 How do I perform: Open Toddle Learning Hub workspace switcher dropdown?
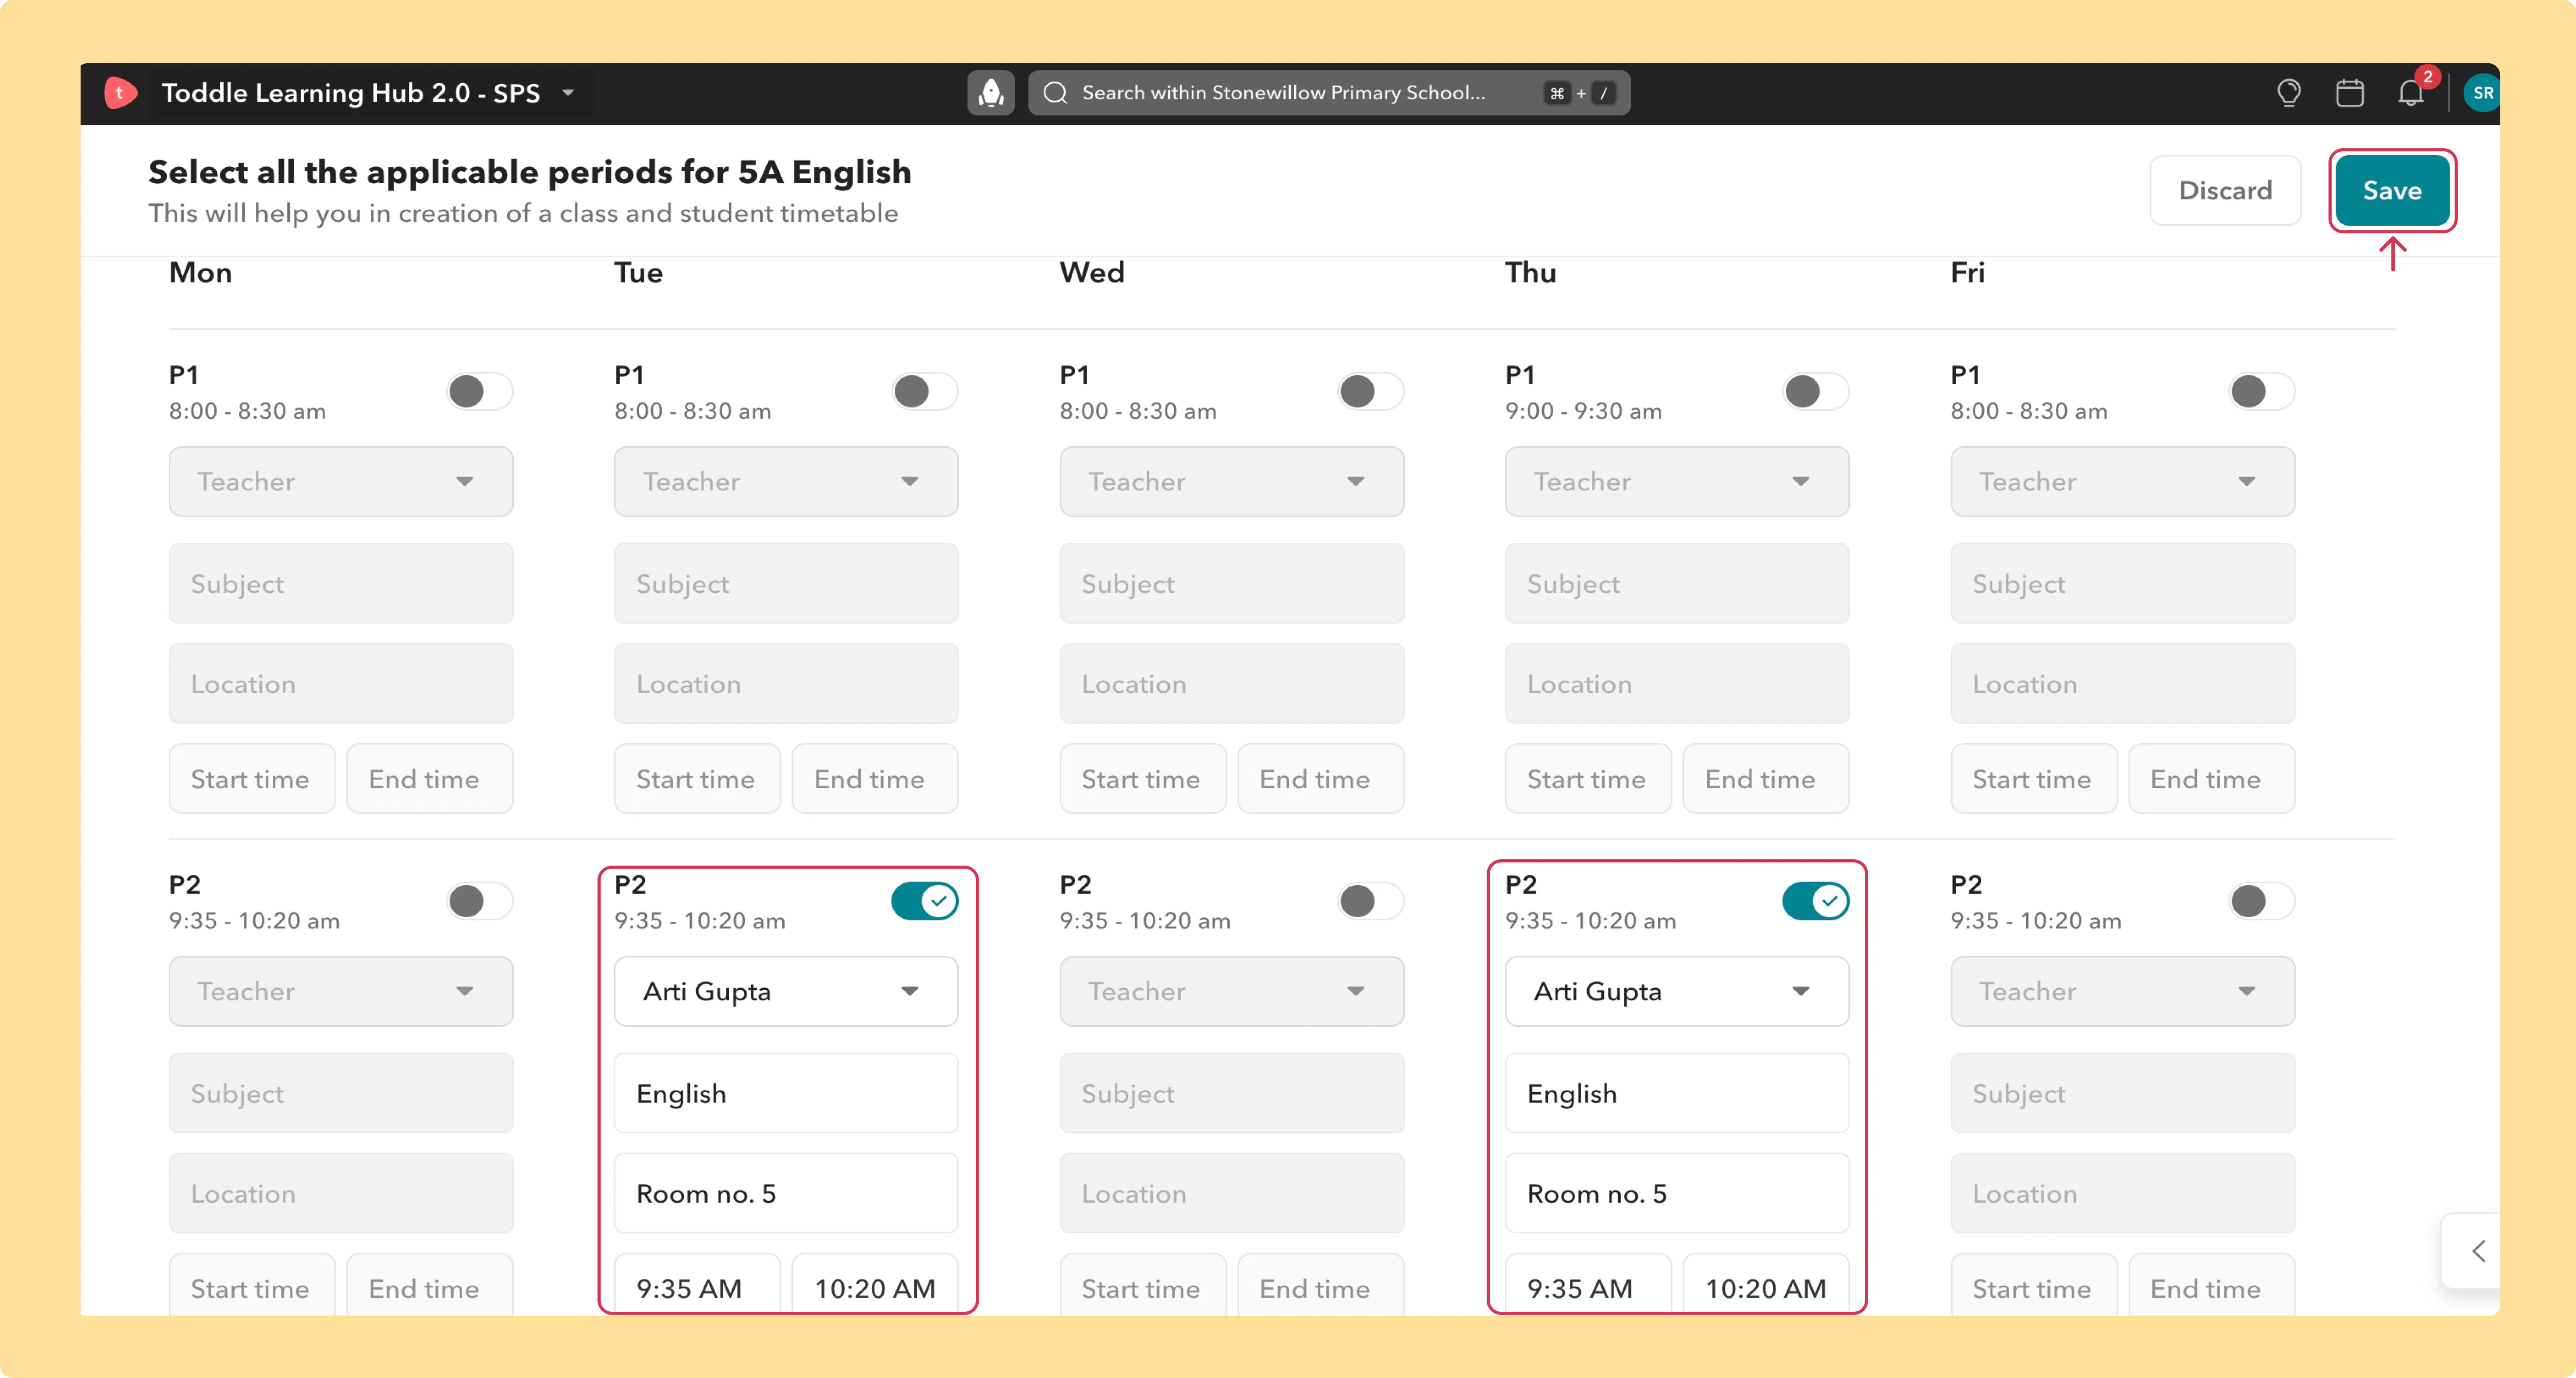[x=568, y=93]
